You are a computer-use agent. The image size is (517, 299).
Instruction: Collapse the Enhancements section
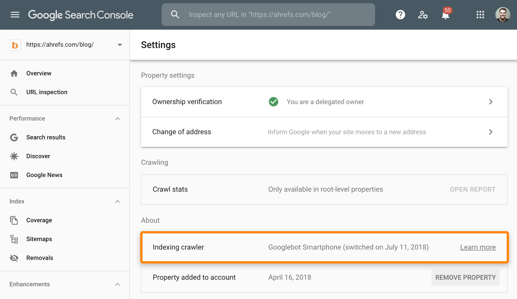click(117, 284)
